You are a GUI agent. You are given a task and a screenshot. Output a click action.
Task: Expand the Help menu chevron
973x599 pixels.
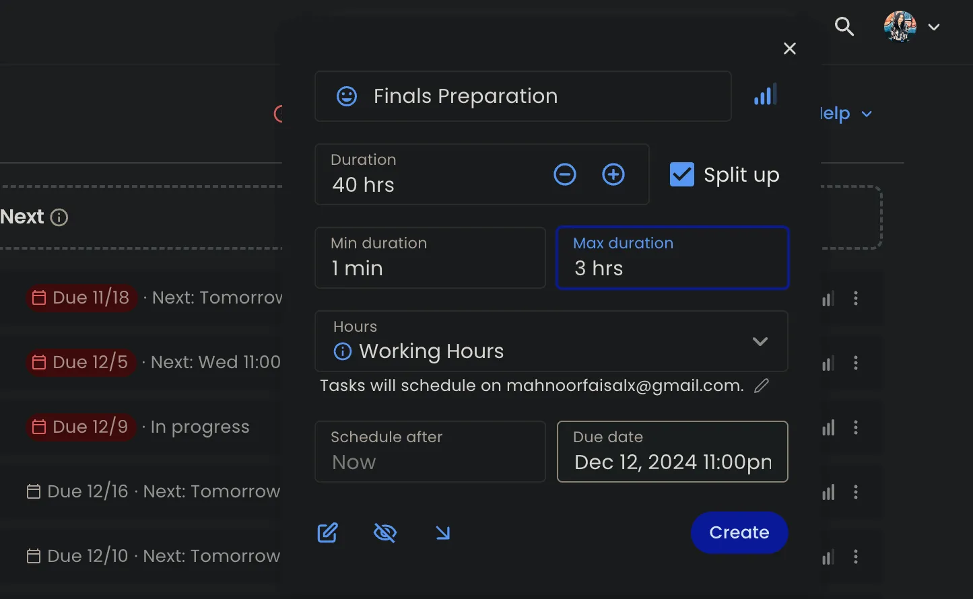pyautogui.click(x=867, y=114)
